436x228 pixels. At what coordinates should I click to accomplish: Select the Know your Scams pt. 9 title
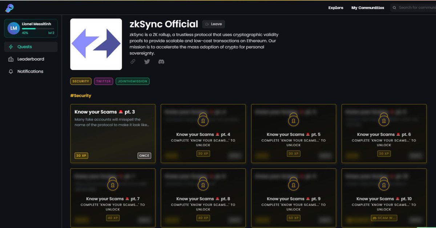click(x=294, y=199)
